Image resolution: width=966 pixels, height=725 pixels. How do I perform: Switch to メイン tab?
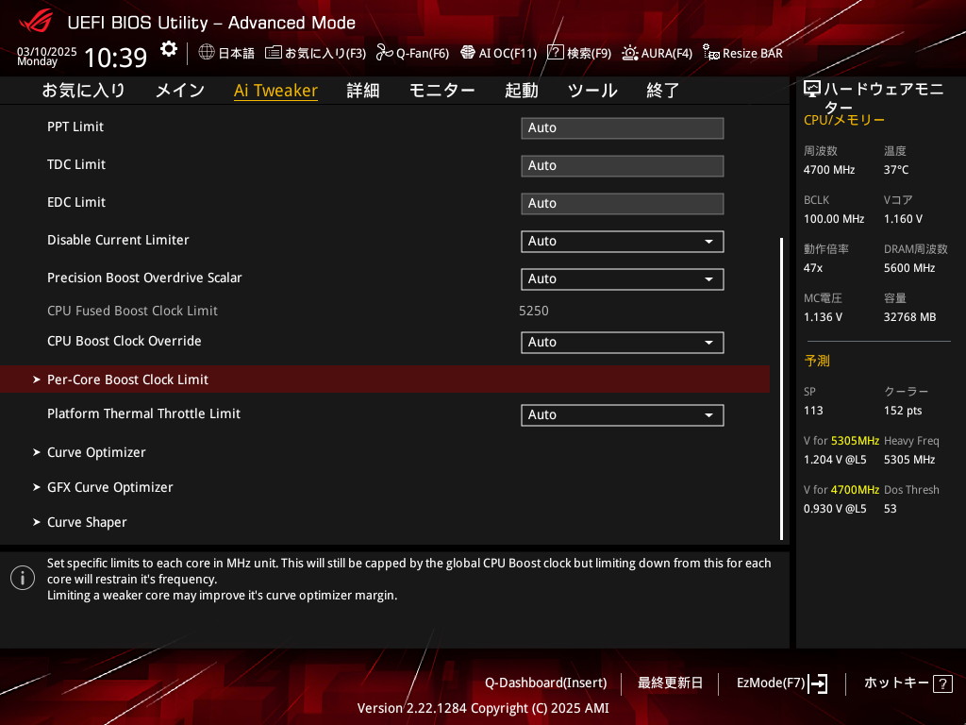(x=180, y=91)
